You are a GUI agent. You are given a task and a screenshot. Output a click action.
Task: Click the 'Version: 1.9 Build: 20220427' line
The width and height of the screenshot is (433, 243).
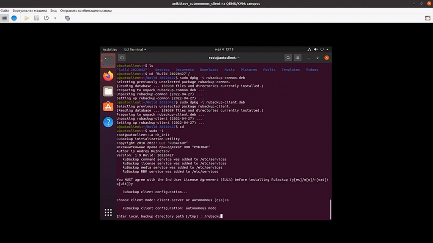145,155
